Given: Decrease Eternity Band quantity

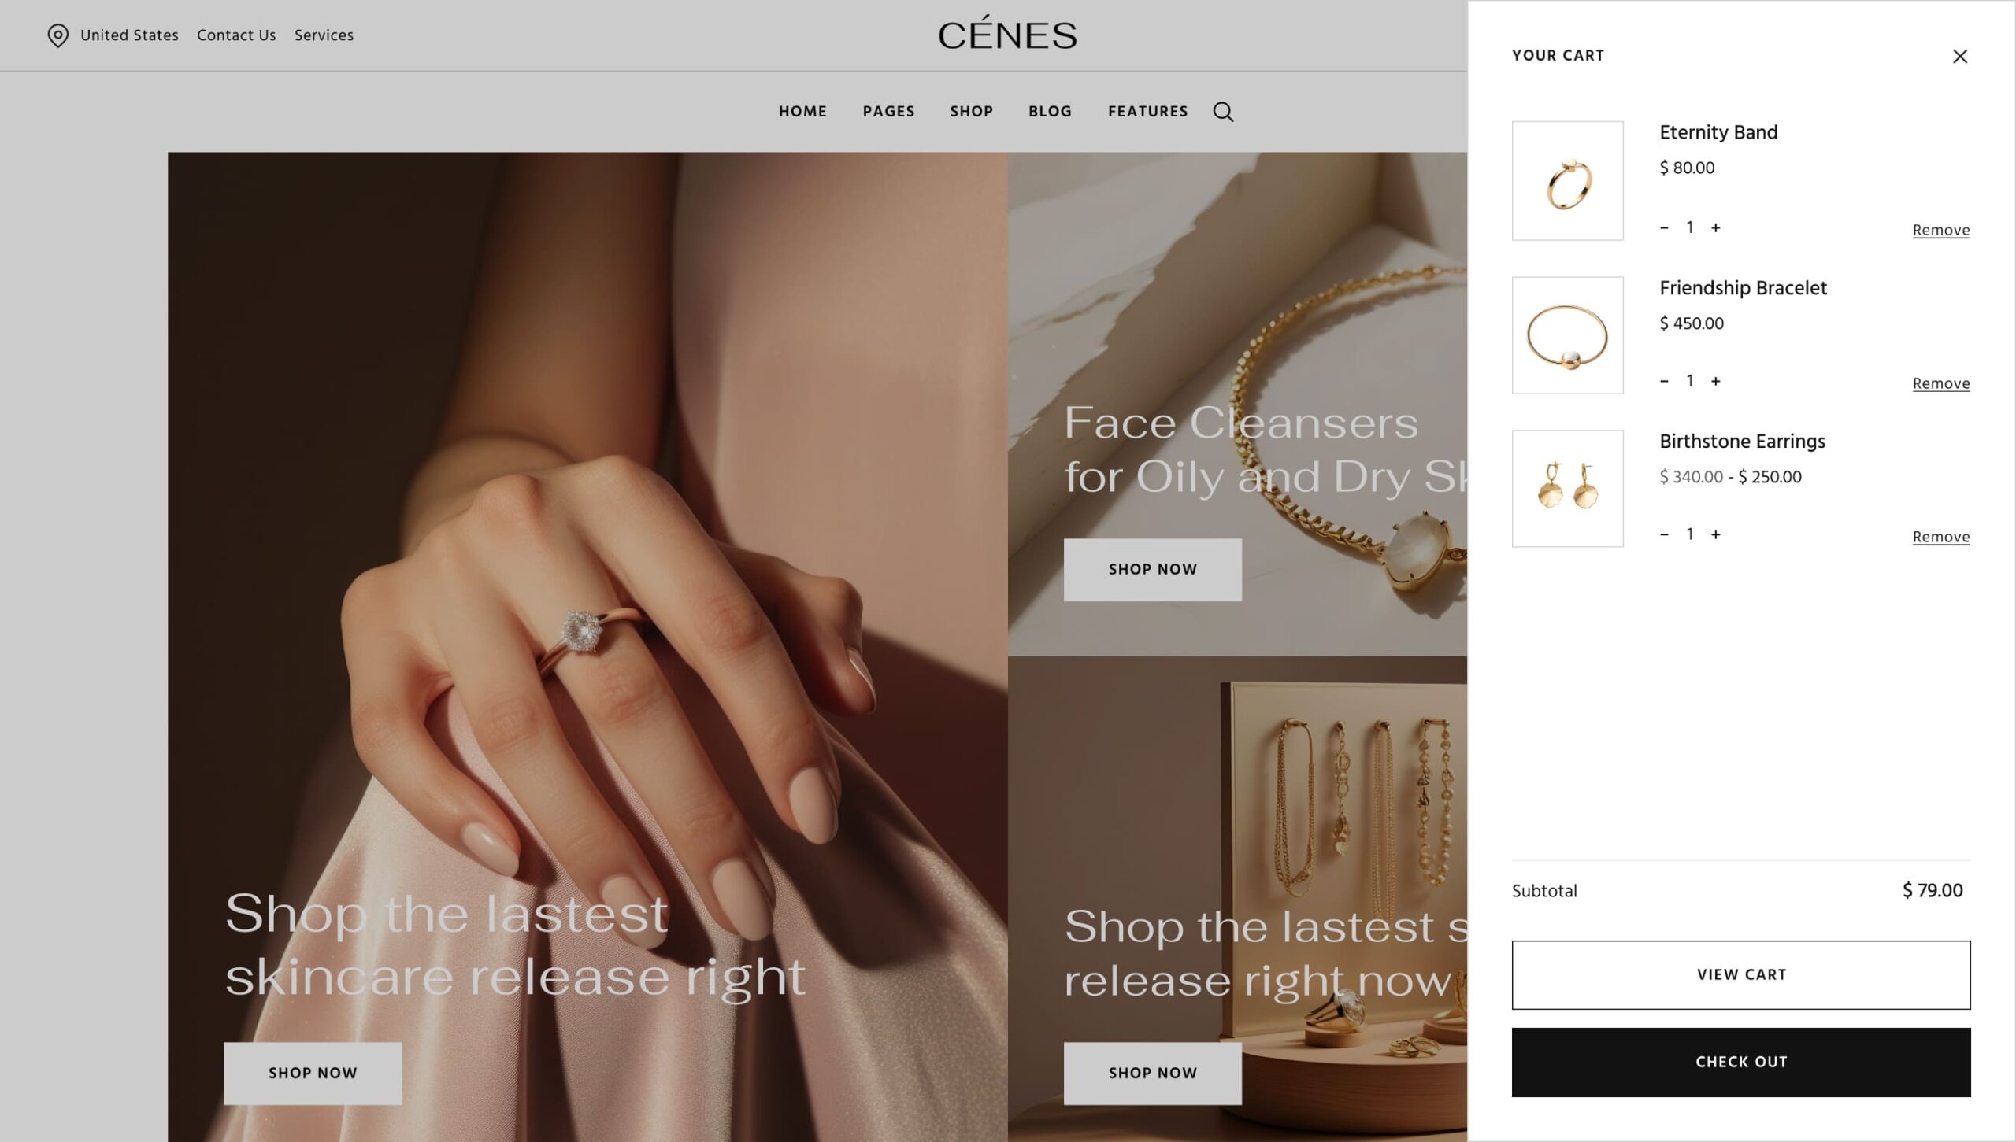Looking at the screenshot, I should tap(1664, 227).
